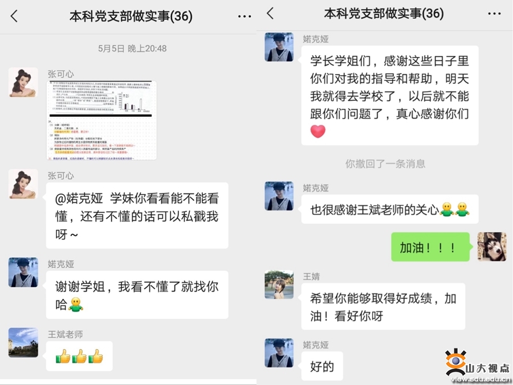This screenshot has width=513, height=385.
Task: Tap the 本科党支部做实事(36) title in left chat
Action: (131, 16)
